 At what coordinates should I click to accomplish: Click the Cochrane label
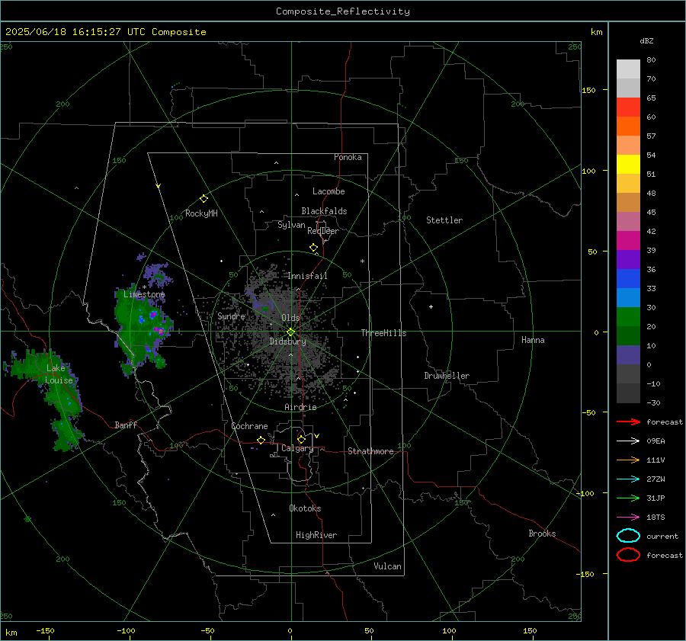click(249, 426)
